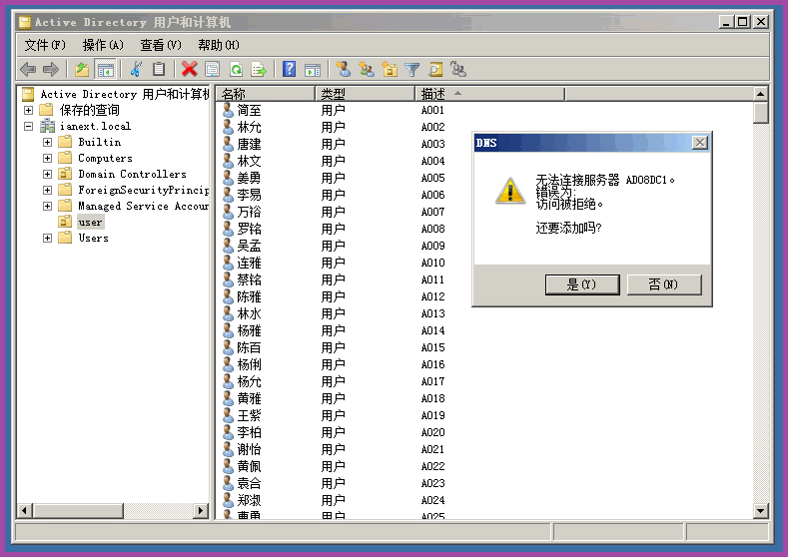Sort by the 类型 column header
Image resolution: width=788 pixels, height=557 pixels.
click(x=366, y=94)
